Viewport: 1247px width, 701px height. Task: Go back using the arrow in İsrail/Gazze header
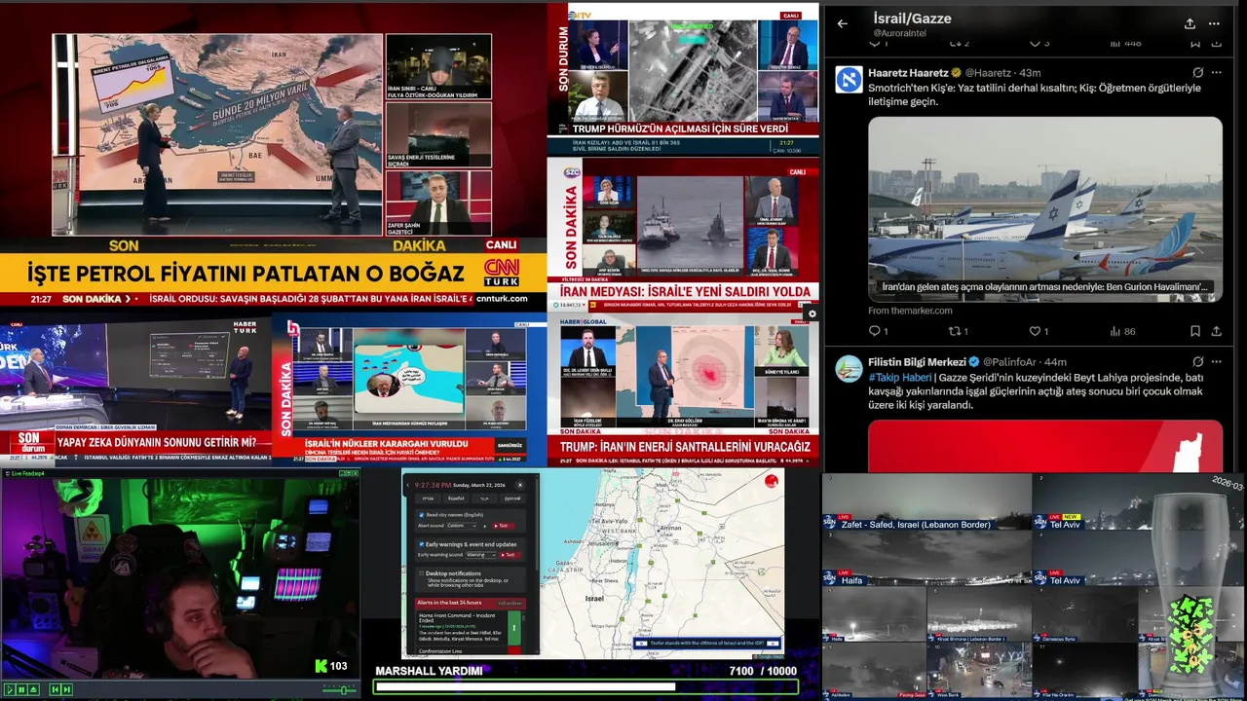[x=843, y=23]
